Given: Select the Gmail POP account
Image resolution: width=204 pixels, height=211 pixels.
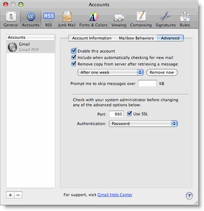Looking at the screenshot, I should click(31, 47).
